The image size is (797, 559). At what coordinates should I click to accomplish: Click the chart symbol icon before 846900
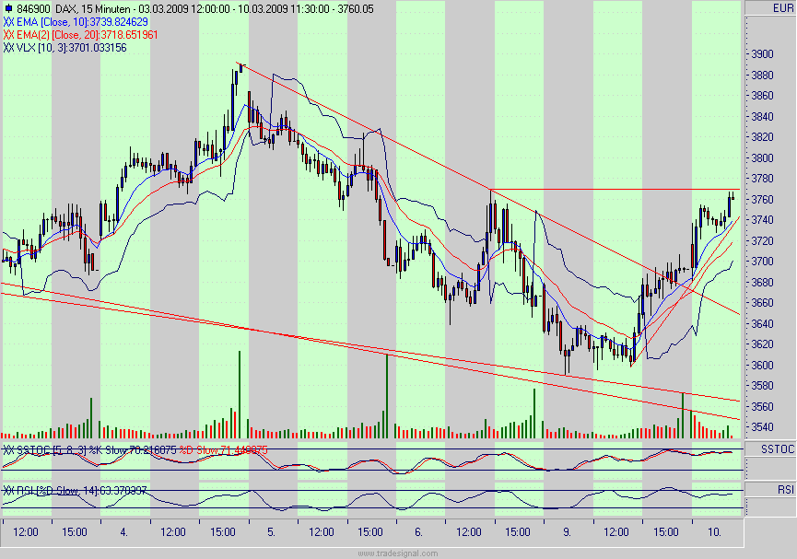[9, 6]
